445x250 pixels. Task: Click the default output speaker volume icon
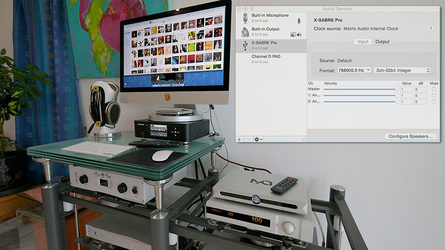pyautogui.click(x=299, y=34)
